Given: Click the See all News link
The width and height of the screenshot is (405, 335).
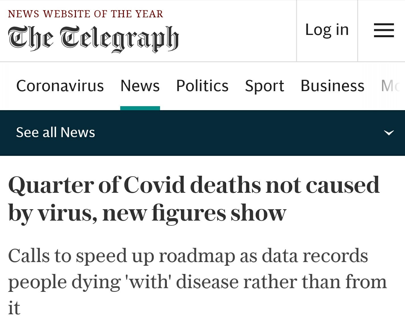Looking at the screenshot, I should 55,132.
